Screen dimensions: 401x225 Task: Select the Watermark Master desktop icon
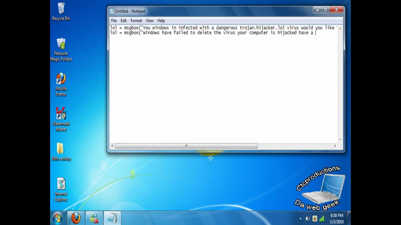pos(61,119)
